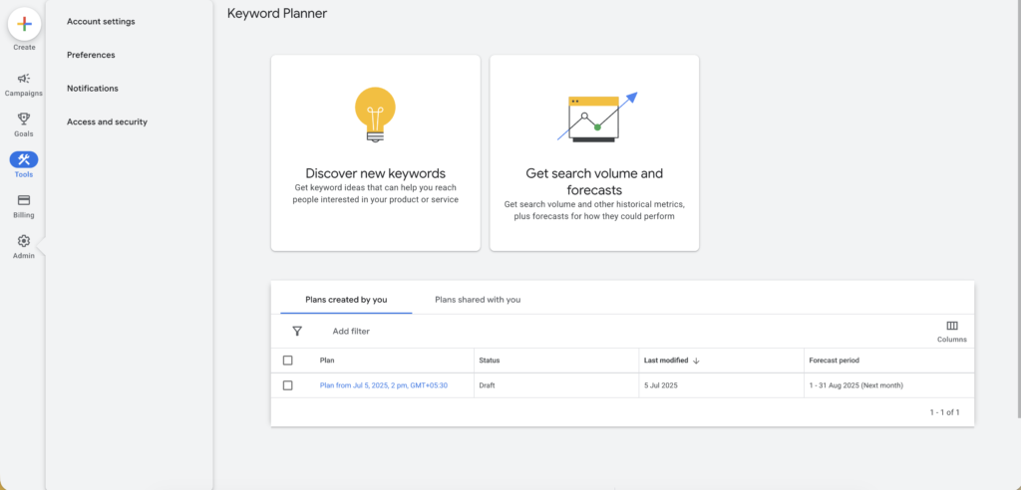Sort by the Plan column header
The width and height of the screenshot is (1021, 490).
point(327,361)
